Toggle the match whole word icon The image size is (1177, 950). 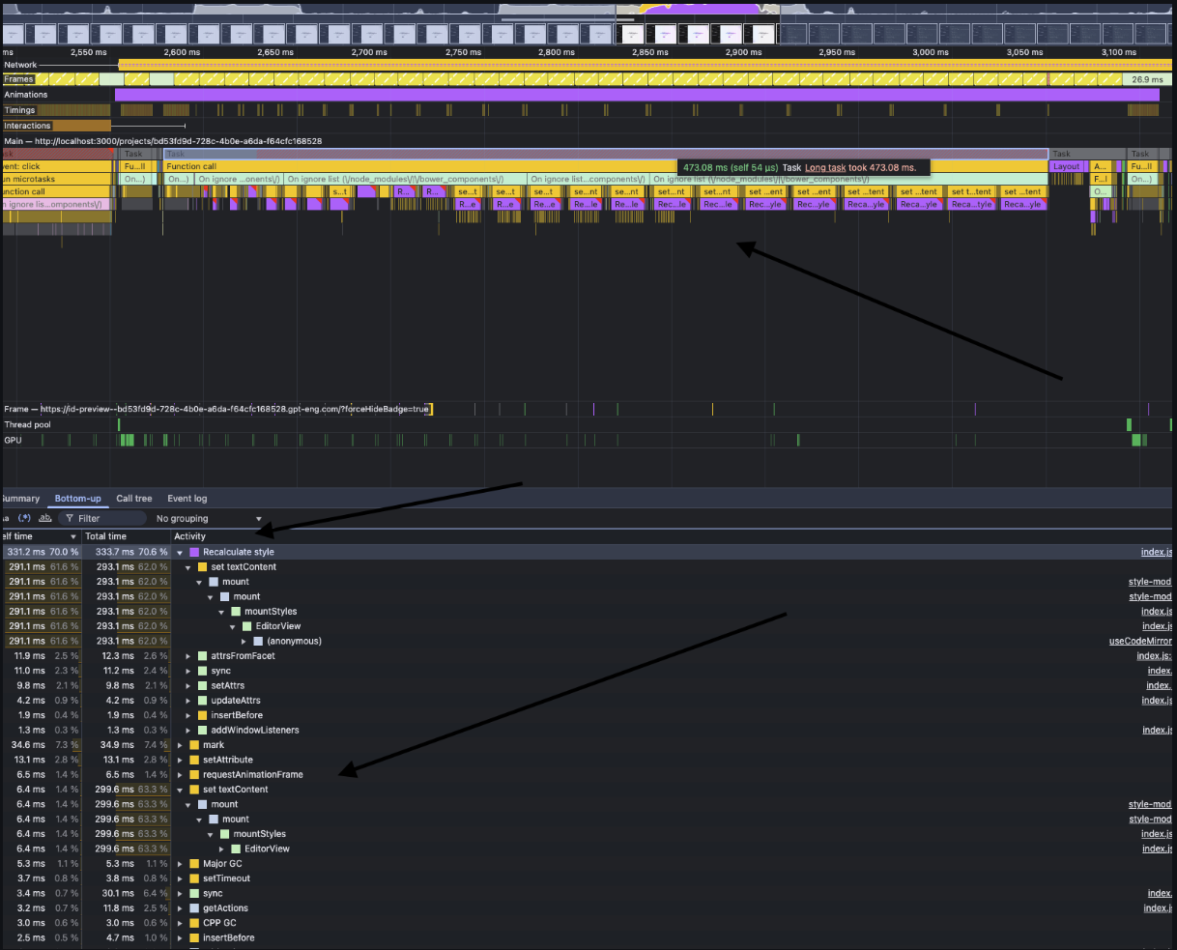pos(44,518)
